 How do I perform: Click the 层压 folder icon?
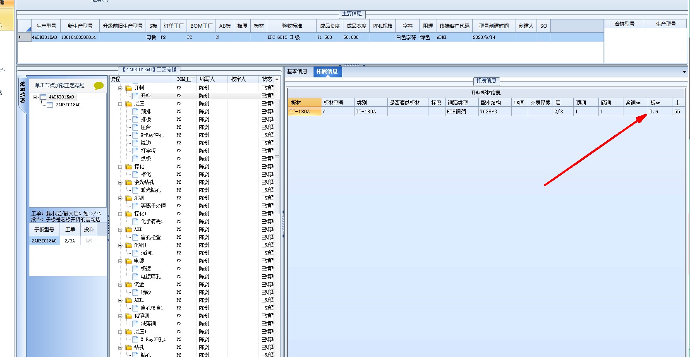[129, 104]
